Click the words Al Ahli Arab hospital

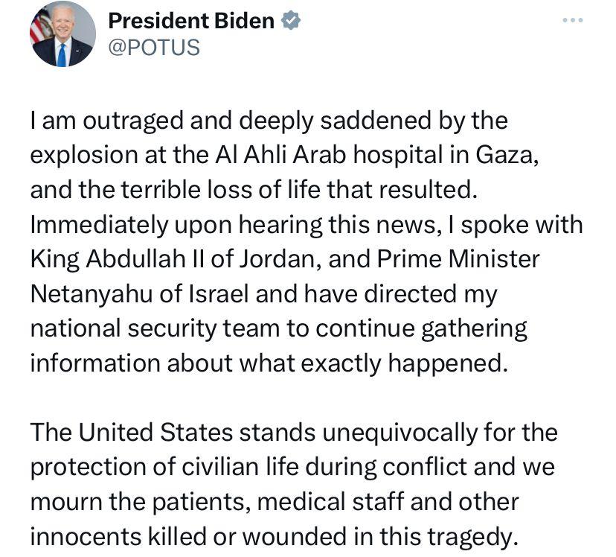pos(328,155)
